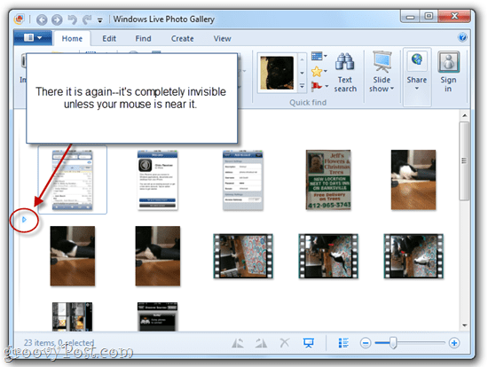This screenshot has width=488, height=367.
Task: Open the star rating filter dropdown
Action: pos(326,71)
